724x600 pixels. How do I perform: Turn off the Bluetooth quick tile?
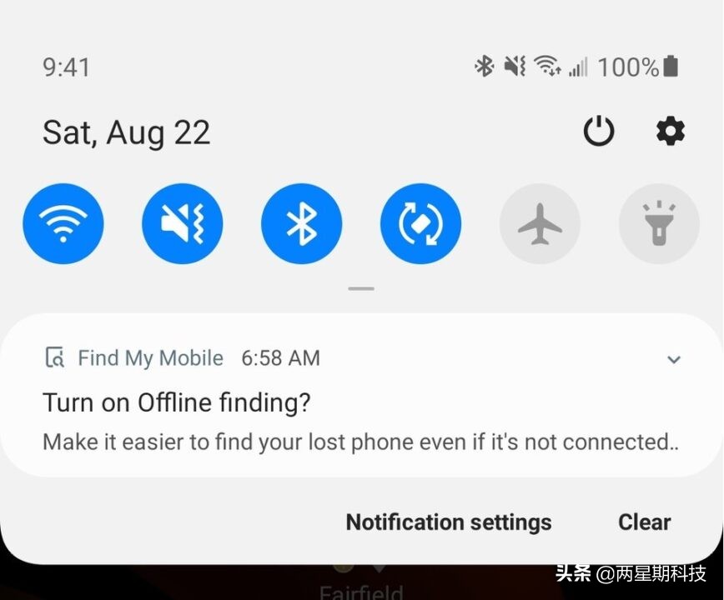coord(301,223)
